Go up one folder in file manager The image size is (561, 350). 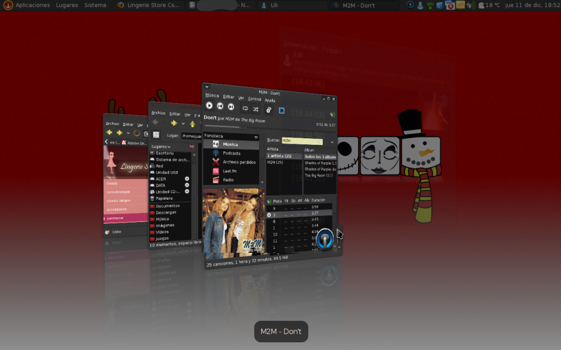[193, 124]
